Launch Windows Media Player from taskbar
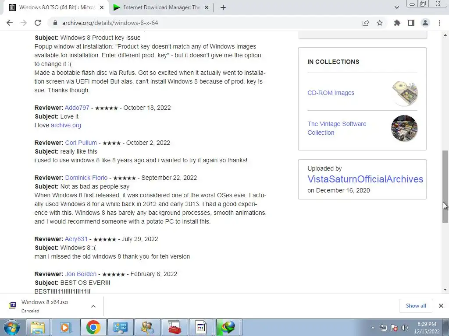 (x=65, y=327)
